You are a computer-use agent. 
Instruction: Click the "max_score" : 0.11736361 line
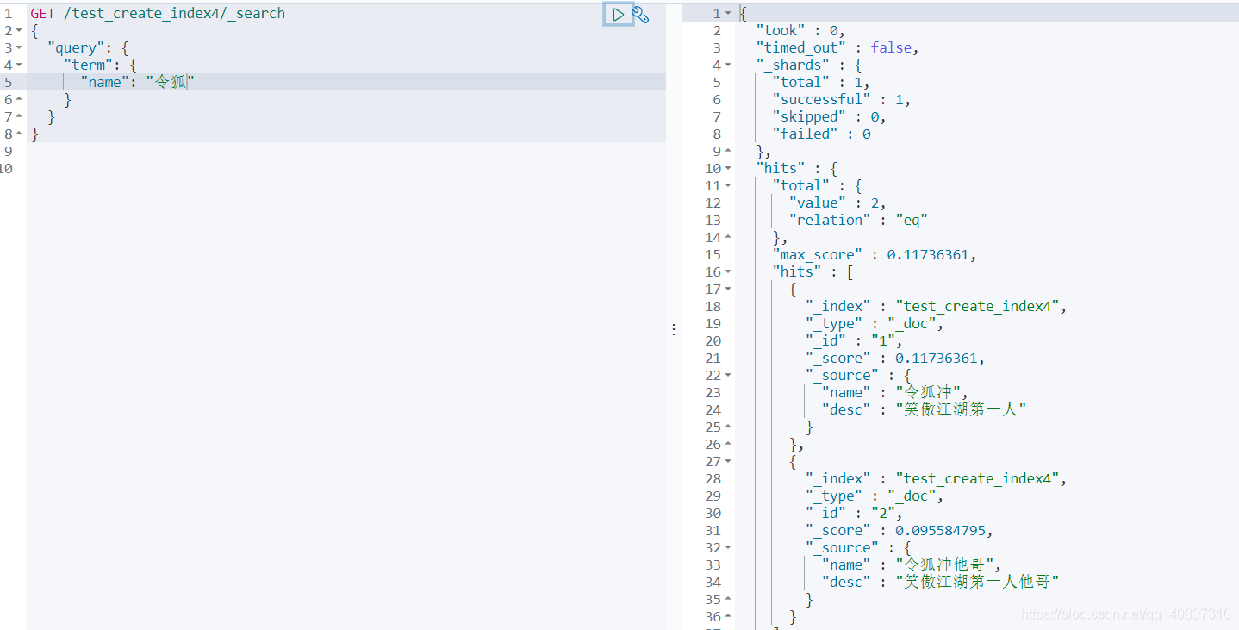875,255
